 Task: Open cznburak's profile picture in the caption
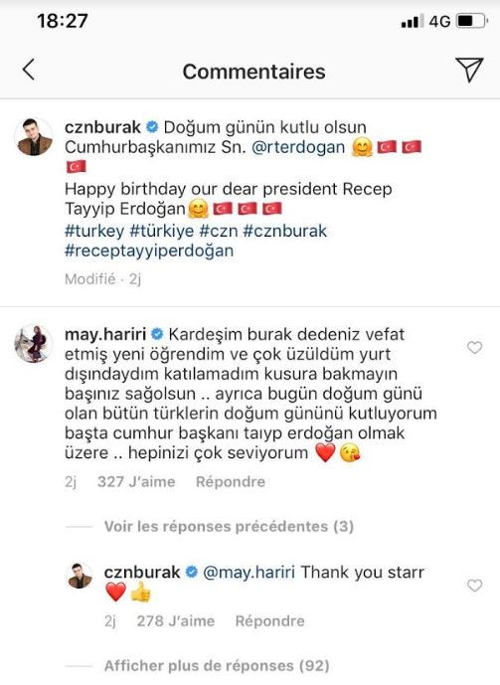click(x=34, y=137)
